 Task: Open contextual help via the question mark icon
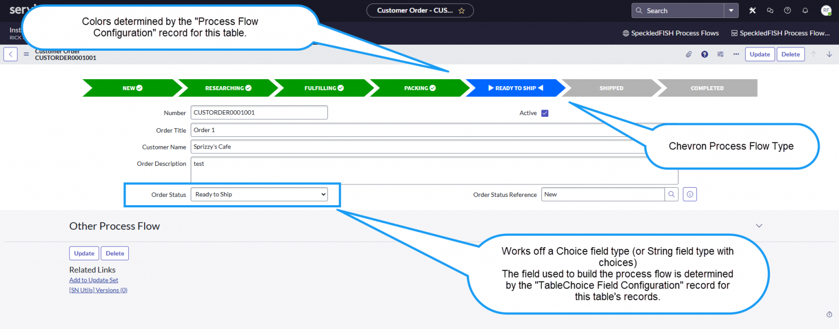coord(704,54)
